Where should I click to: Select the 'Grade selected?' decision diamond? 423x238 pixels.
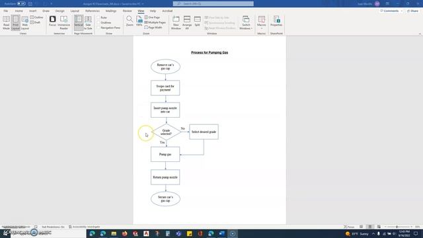pos(166,132)
